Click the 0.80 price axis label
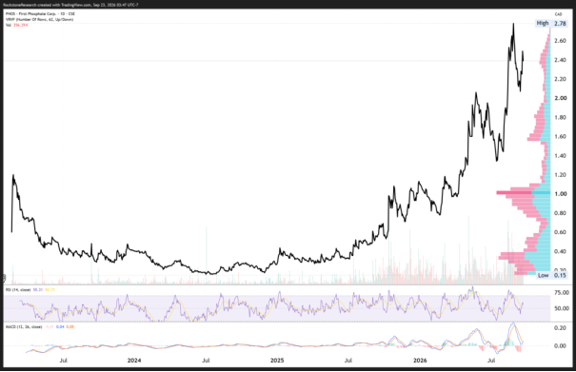Screen dimensions: 576x372 (560, 213)
